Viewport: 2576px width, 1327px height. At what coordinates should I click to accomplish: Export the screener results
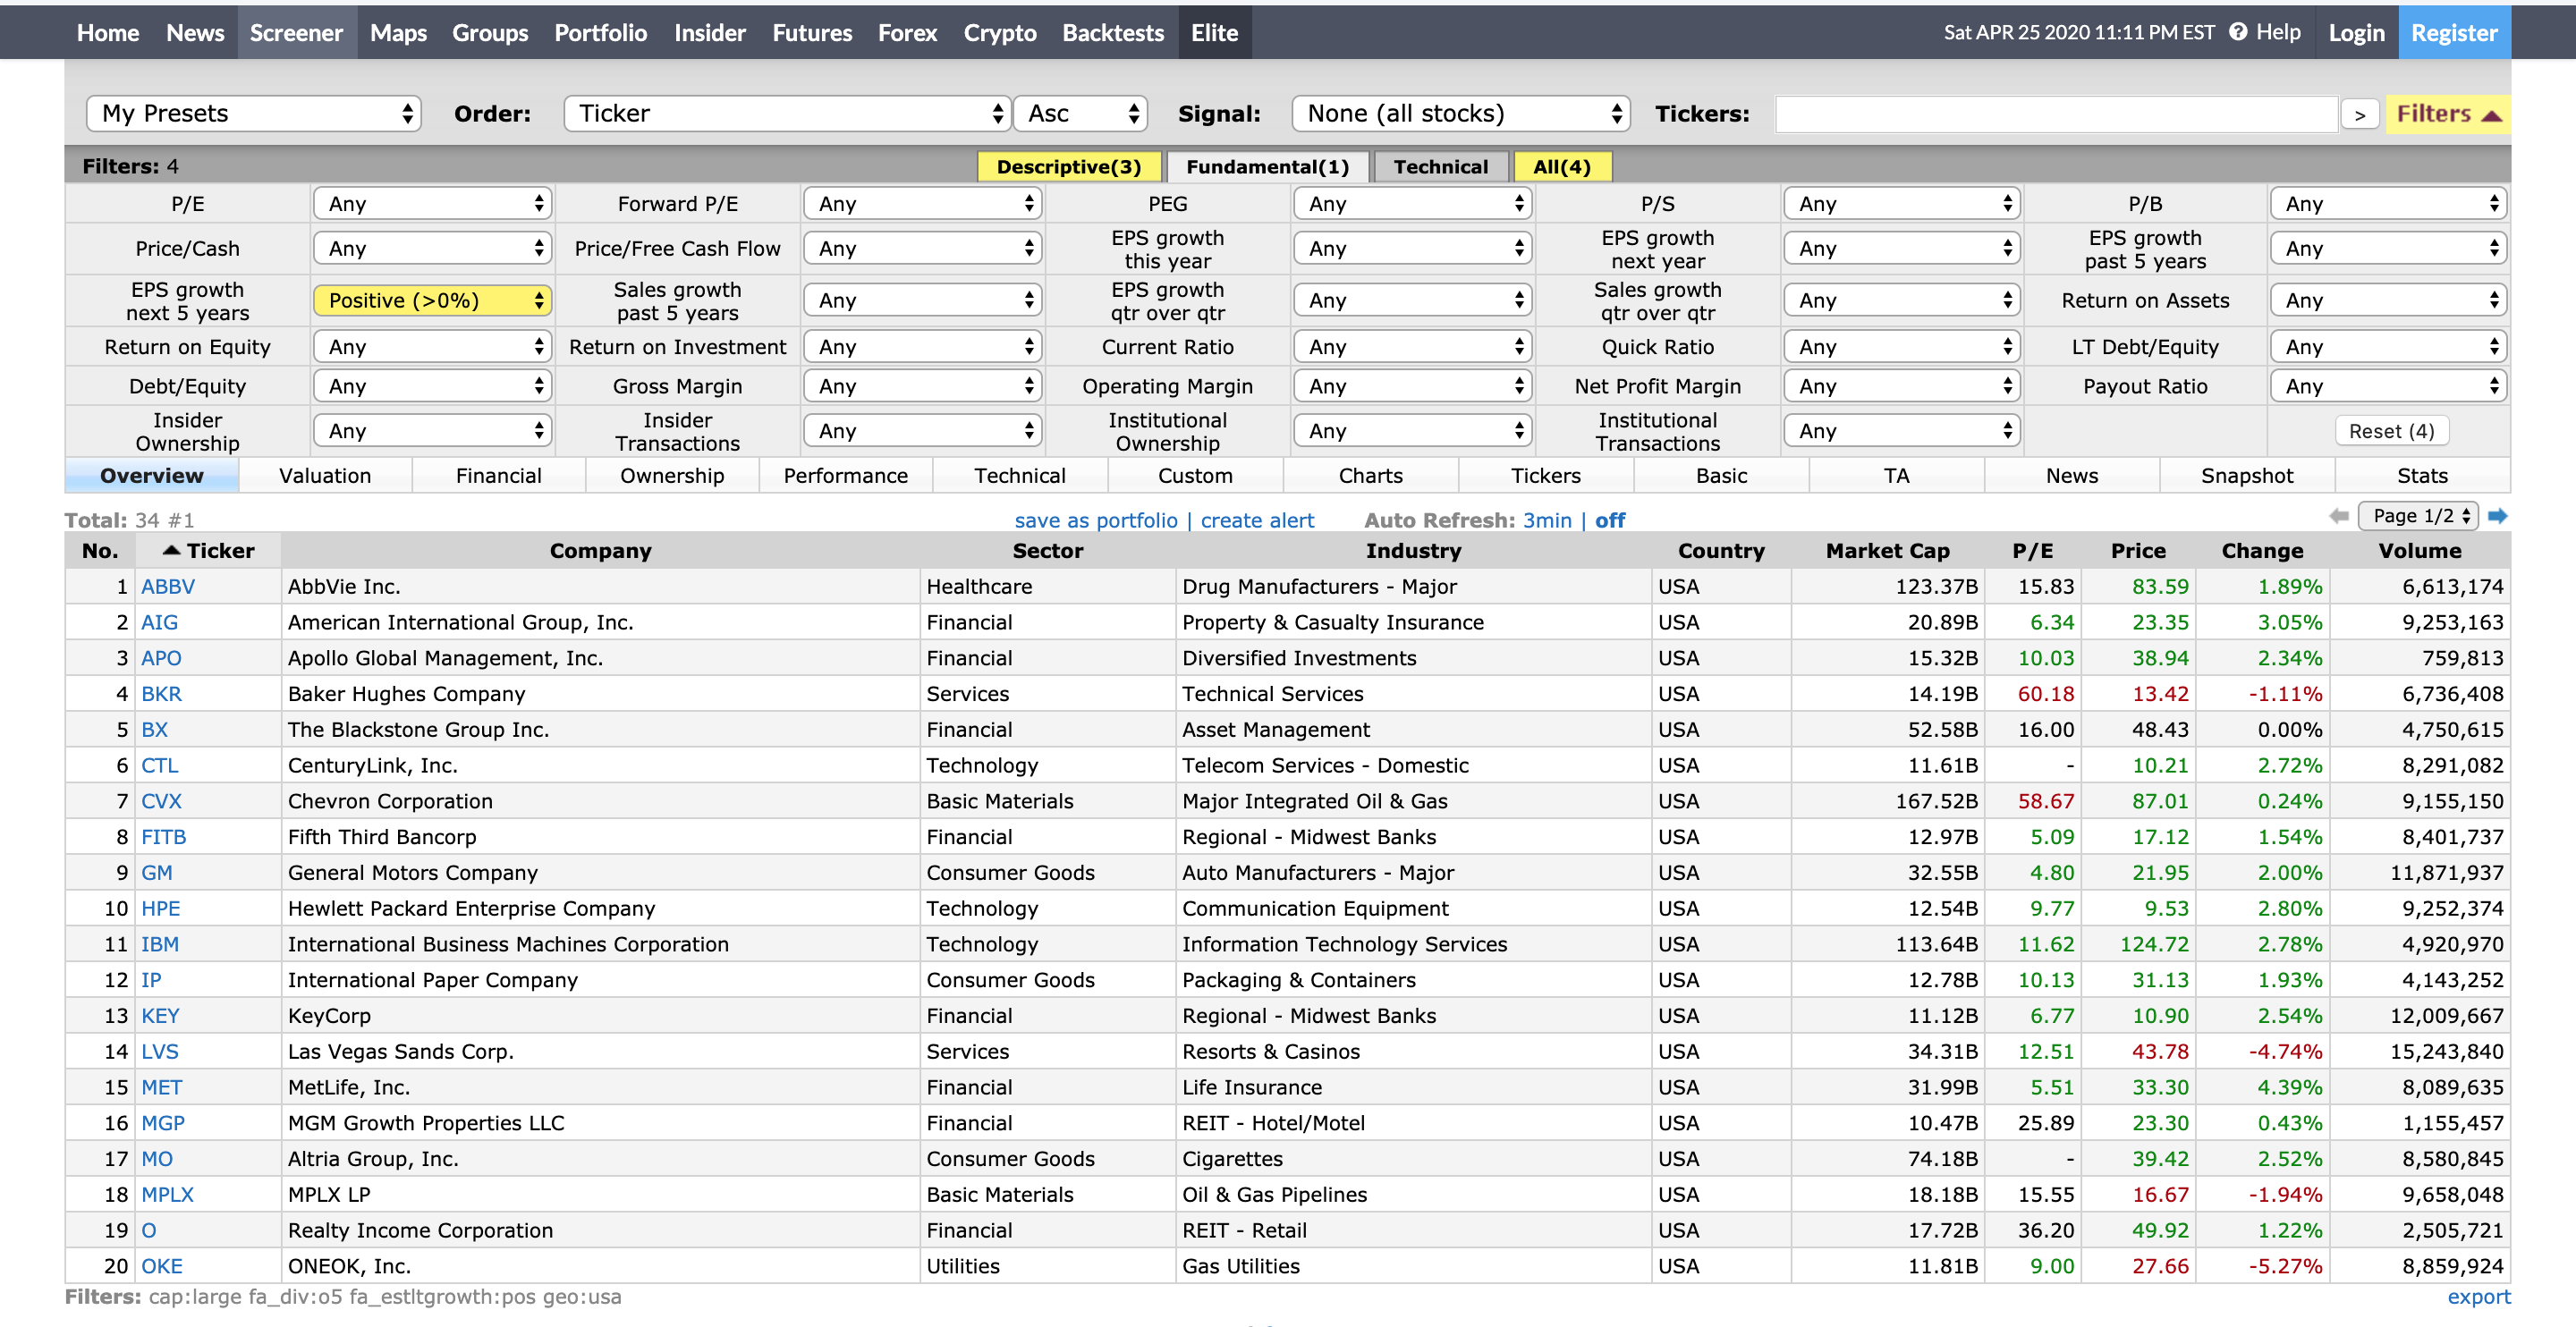pos(2478,1296)
